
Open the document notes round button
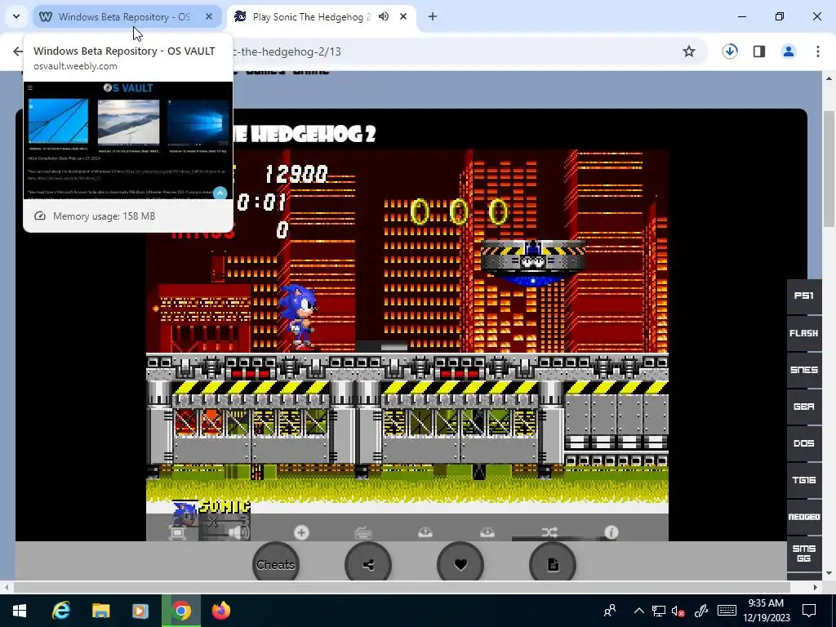click(553, 565)
